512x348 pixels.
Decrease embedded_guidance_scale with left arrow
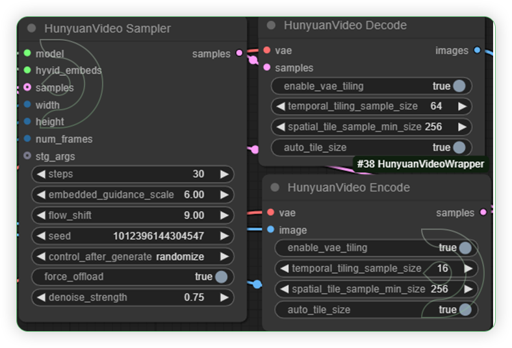(x=41, y=195)
